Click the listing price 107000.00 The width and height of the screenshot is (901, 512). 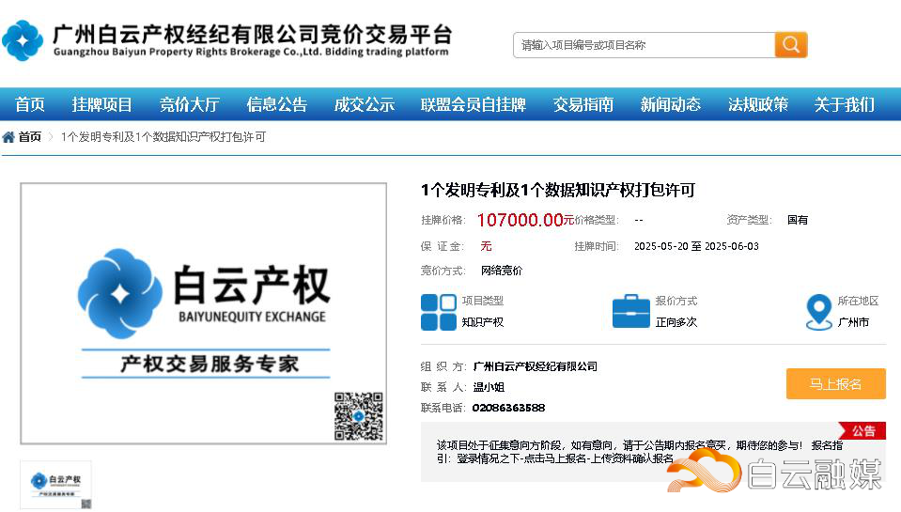pyautogui.click(x=520, y=220)
